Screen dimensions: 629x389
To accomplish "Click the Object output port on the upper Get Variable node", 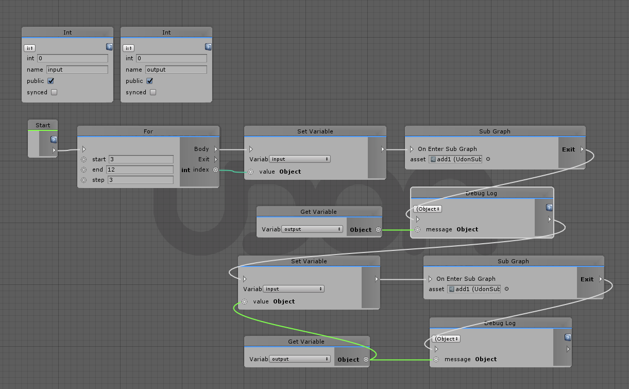I will (378, 229).
